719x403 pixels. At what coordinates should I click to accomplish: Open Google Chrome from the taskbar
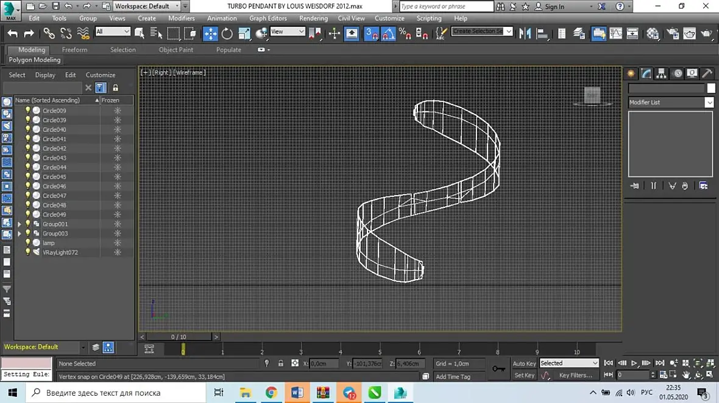271,393
